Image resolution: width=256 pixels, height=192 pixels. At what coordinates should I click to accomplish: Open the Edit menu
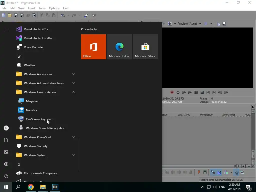tap(12, 8)
